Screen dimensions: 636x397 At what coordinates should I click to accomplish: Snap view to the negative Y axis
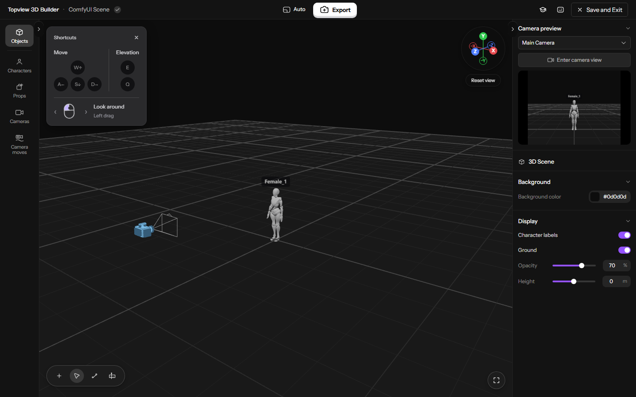tap(483, 61)
